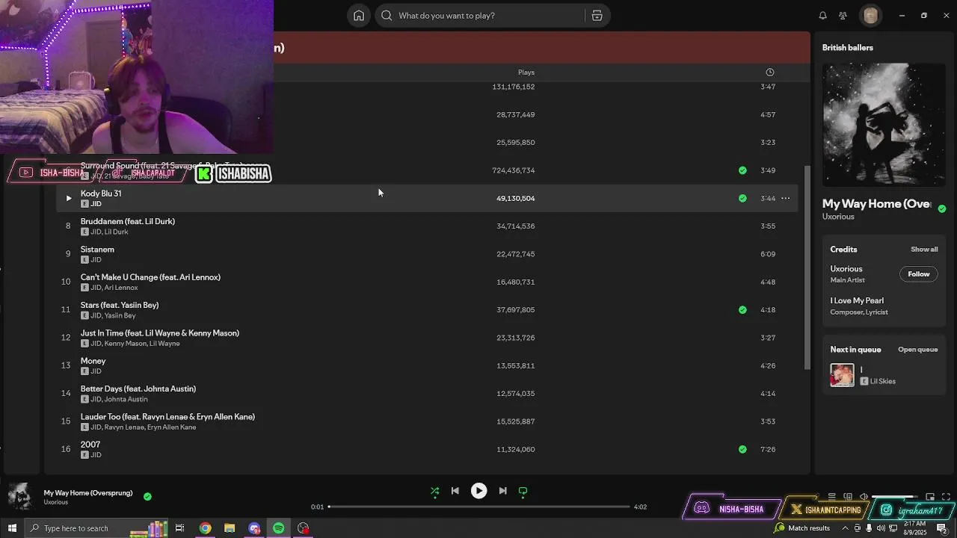Click the Windows taskbar search box
Image resolution: width=957 pixels, height=538 pixels.
point(96,528)
